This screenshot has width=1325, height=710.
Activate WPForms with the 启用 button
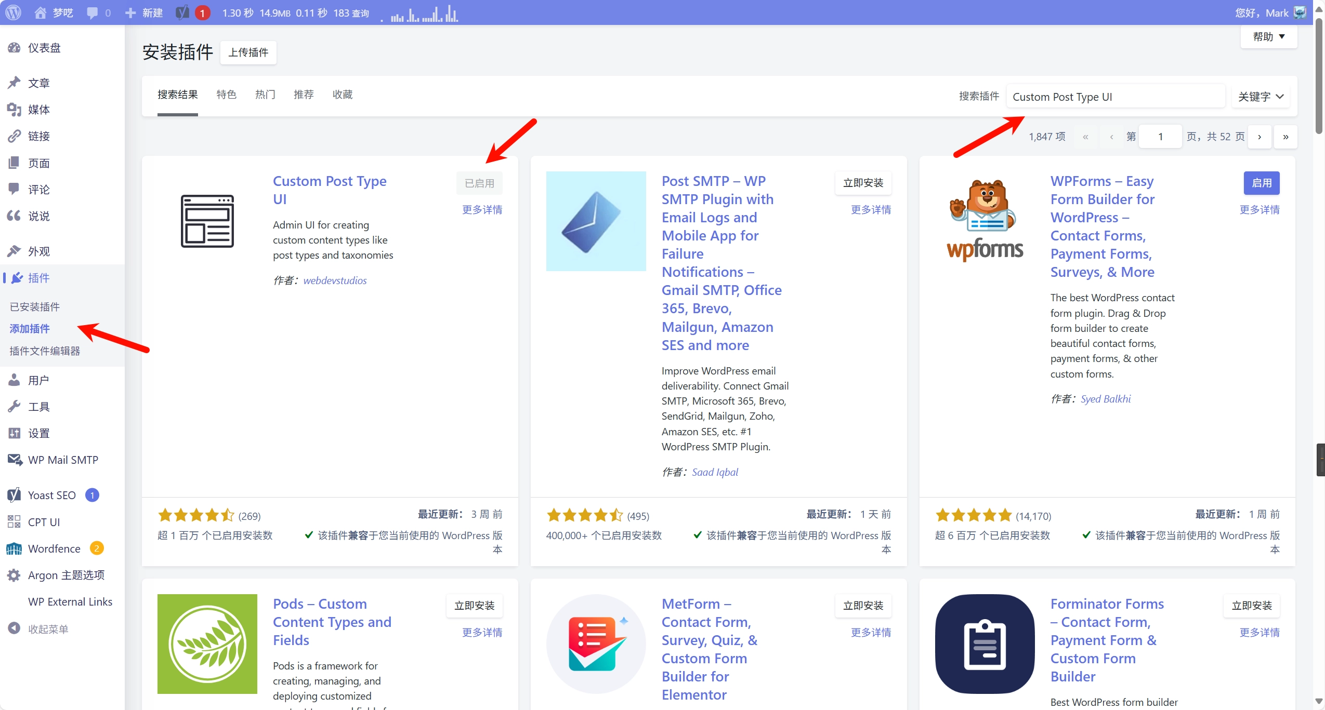coord(1262,183)
